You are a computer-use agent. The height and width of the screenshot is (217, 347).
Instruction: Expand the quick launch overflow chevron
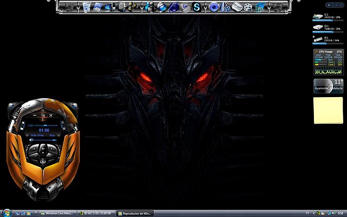point(36,213)
